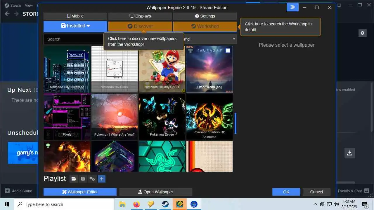Open Steam downloads settings gear
The image size is (374, 210).
click(363, 33)
